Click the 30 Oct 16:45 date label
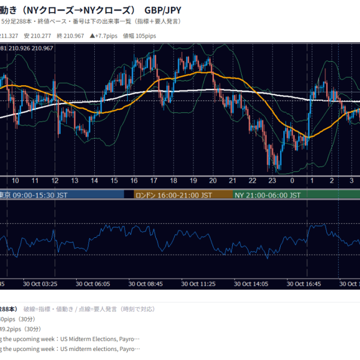Screen dimensions: 360x360 [304, 284]
